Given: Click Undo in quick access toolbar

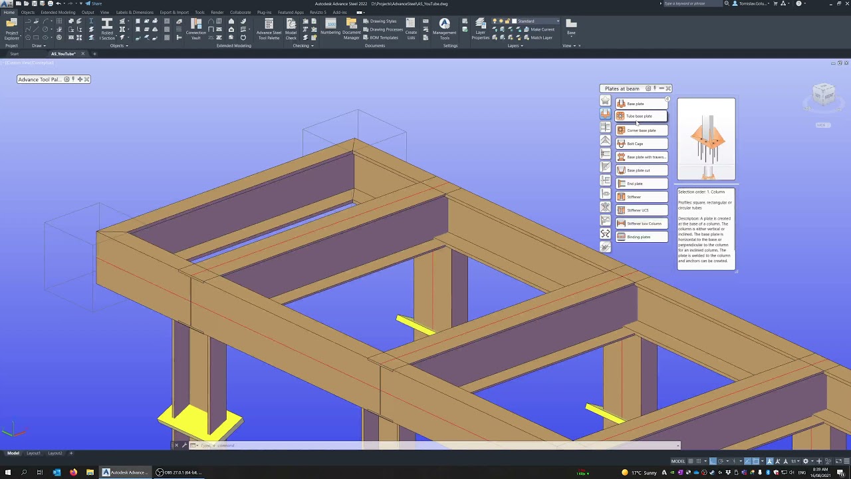Looking at the screenshot, I should [x=59, y=3].
